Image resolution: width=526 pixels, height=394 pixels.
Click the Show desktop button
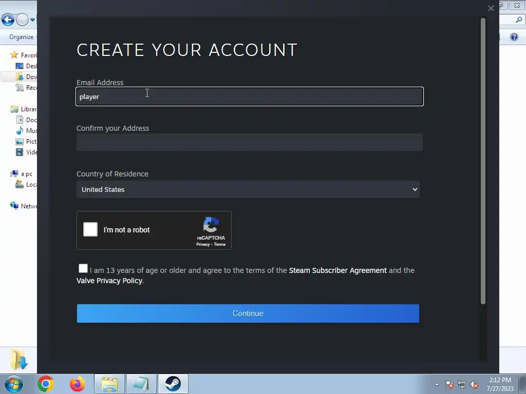click(522, 384)
